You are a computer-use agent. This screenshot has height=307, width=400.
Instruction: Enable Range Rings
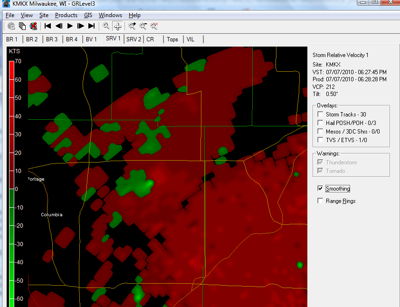(x=320, y=201)
